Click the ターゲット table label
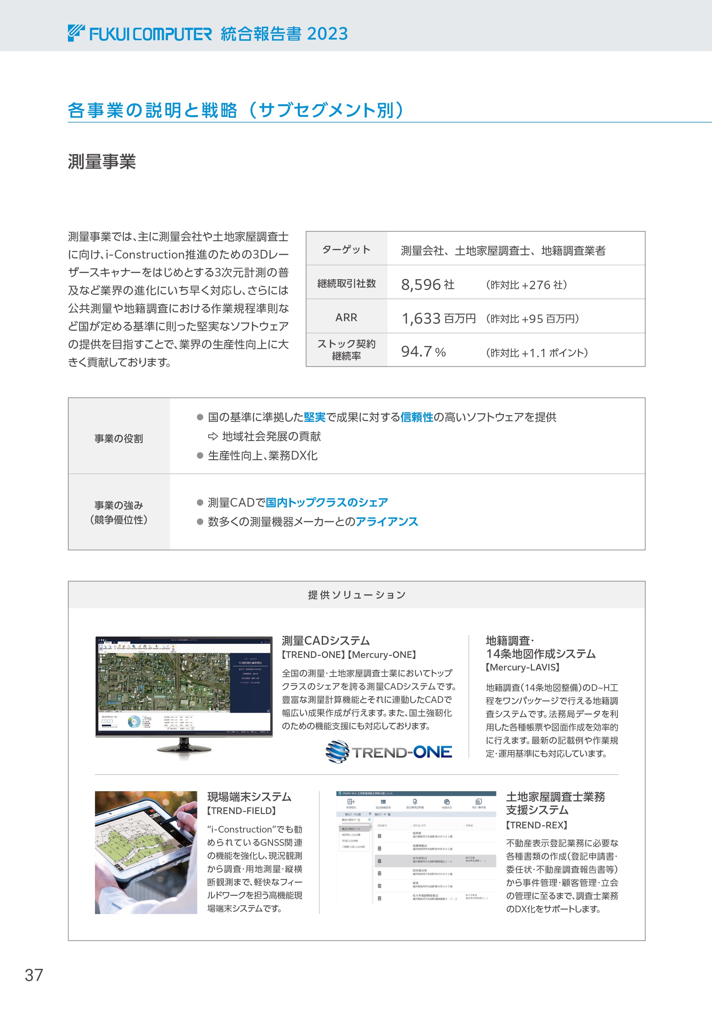712x1009 pixels. point(346,249)
